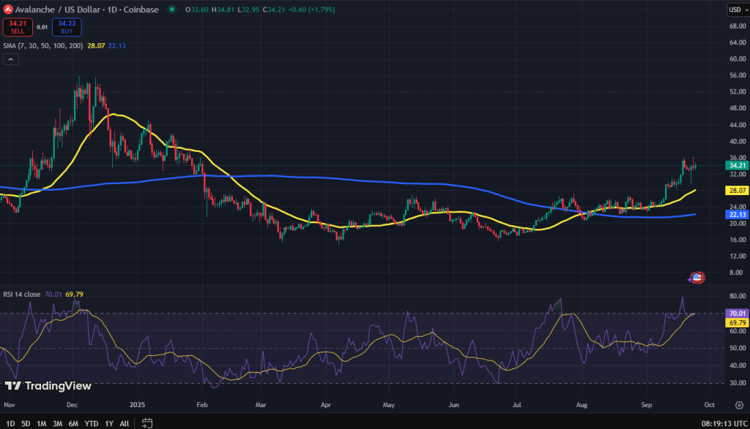The height and width of the screenshot is (429, 750).
Task: Collapse the indicator legend with the chevron
Action: tap(11, 60)
